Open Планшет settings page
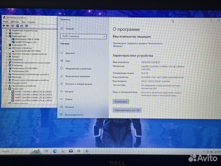The height and width of the screenshot is (166, 221). [67, 107]
